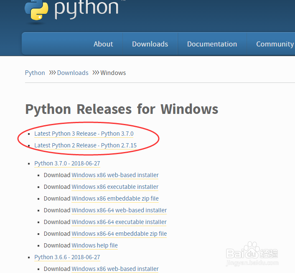Viewport: 295px width, 273px height.
Task: Download Windows x86 executable installer
Action: 115,187
